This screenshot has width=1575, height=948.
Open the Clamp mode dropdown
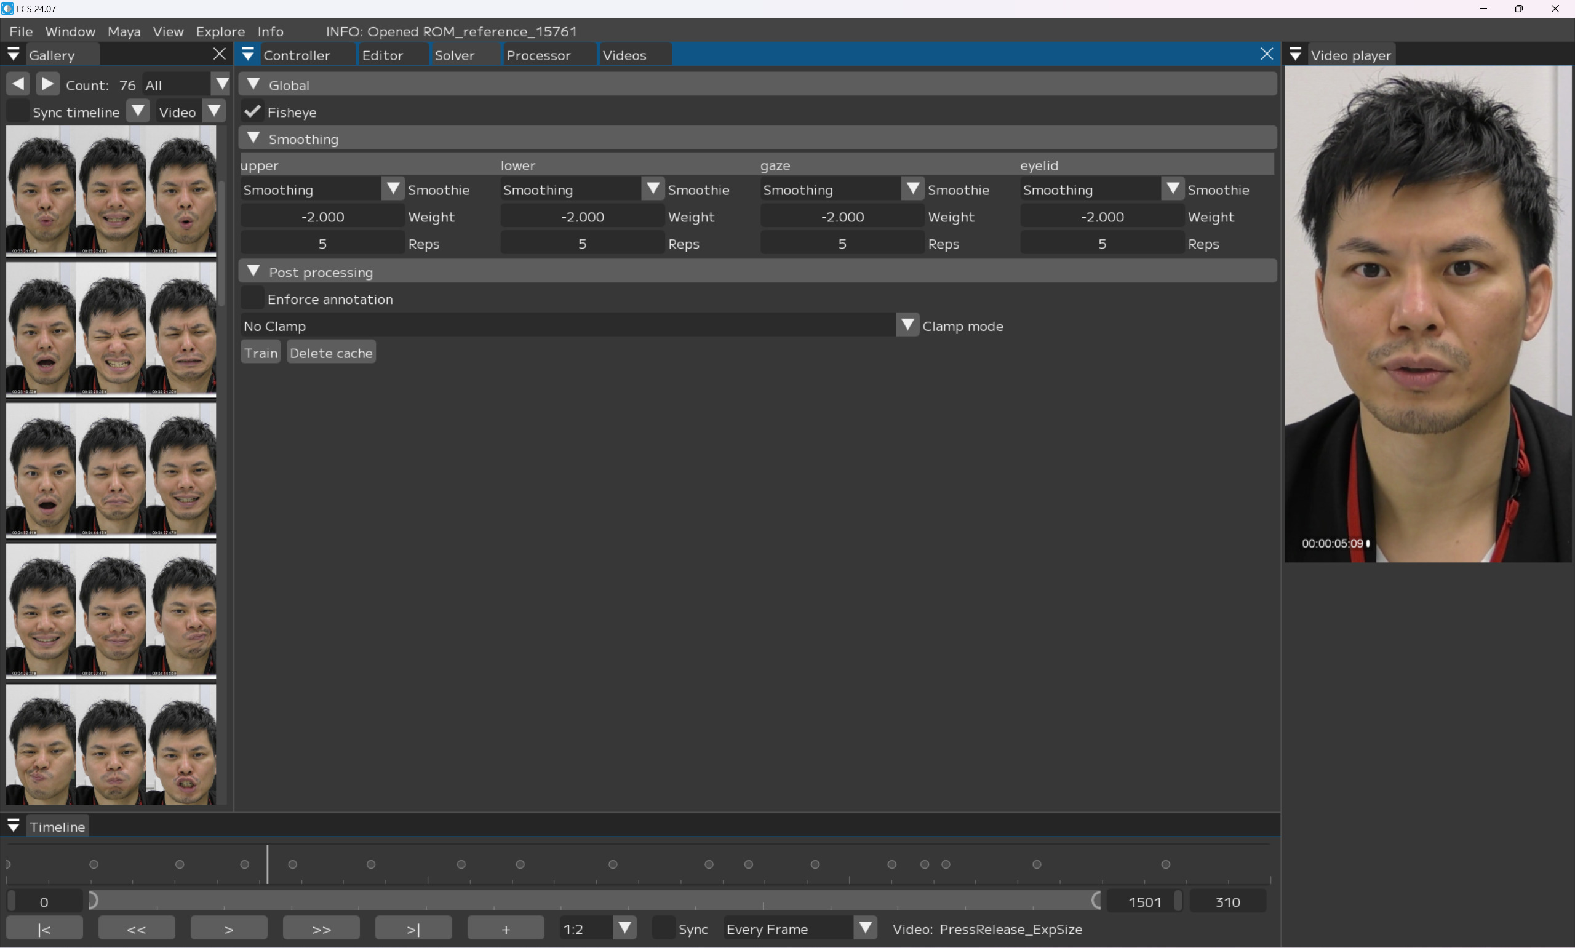coord(907,325)
